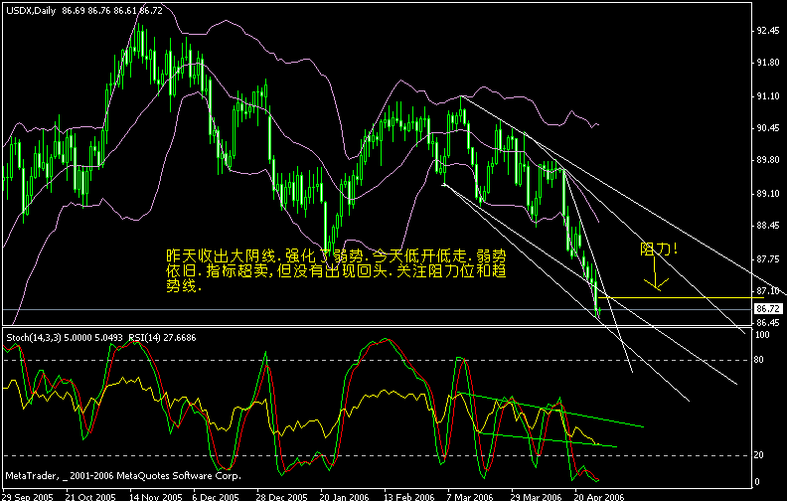Click the 90.45 price scale value
Screen dimensions: 787x501
tap(768, 128)
